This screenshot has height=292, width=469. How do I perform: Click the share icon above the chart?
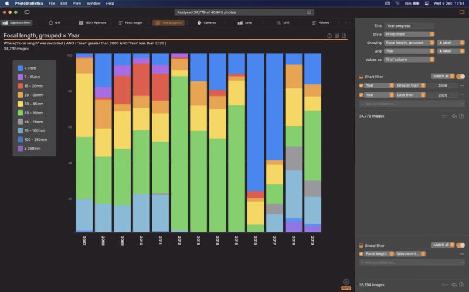coord(329,36)
